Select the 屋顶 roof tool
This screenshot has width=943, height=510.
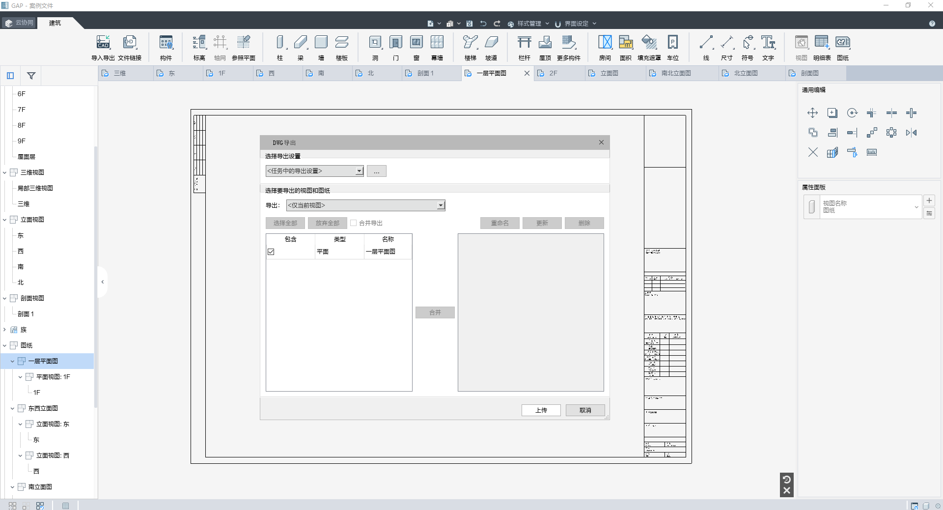pos(545,48)
